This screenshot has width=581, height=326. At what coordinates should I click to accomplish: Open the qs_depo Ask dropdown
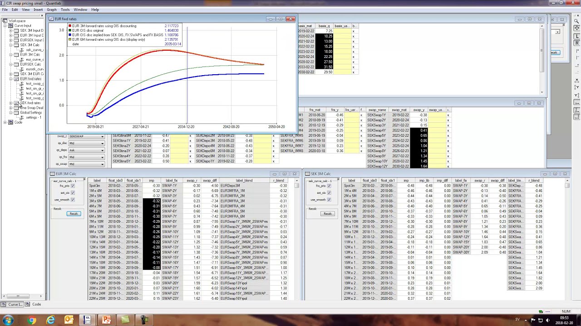(86, 150)
